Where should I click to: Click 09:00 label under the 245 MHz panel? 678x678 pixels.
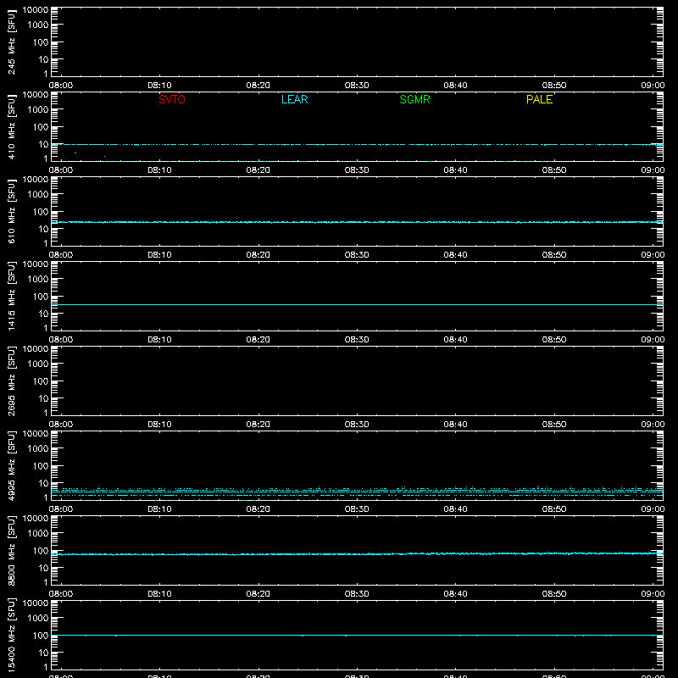653,86
